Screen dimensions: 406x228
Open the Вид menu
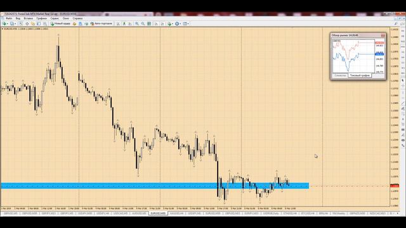pyautogui.click(x=18, y=18)
